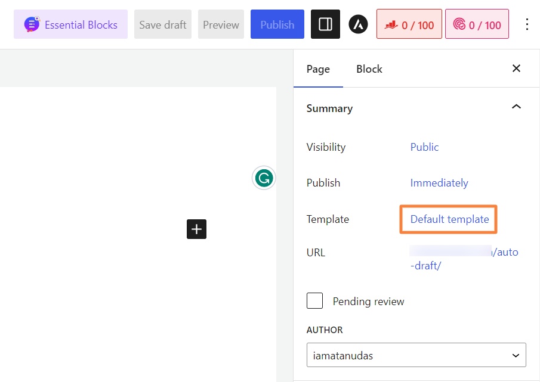
Task: Change Visibility from Public
Action: tap(424, 147)
